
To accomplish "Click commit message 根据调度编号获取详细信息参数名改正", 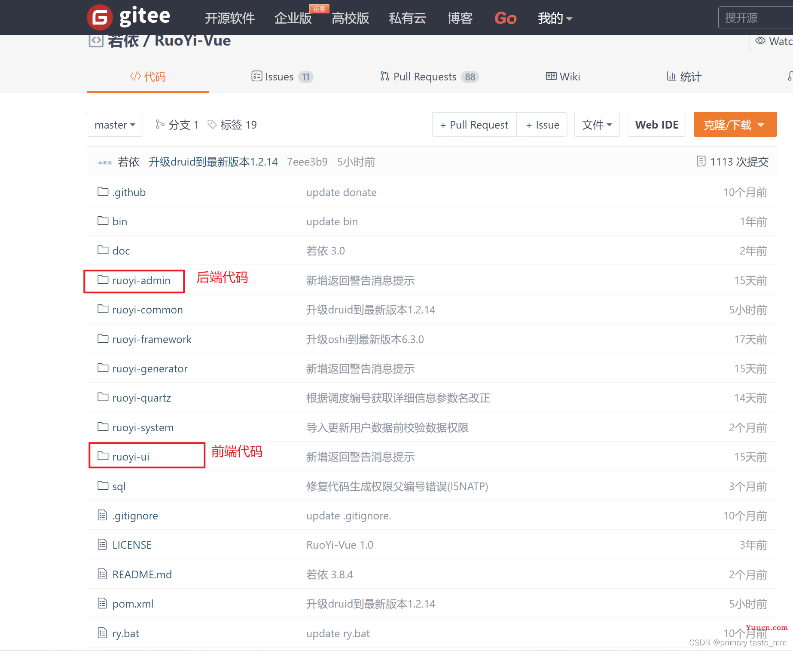I will coord(398,398).
